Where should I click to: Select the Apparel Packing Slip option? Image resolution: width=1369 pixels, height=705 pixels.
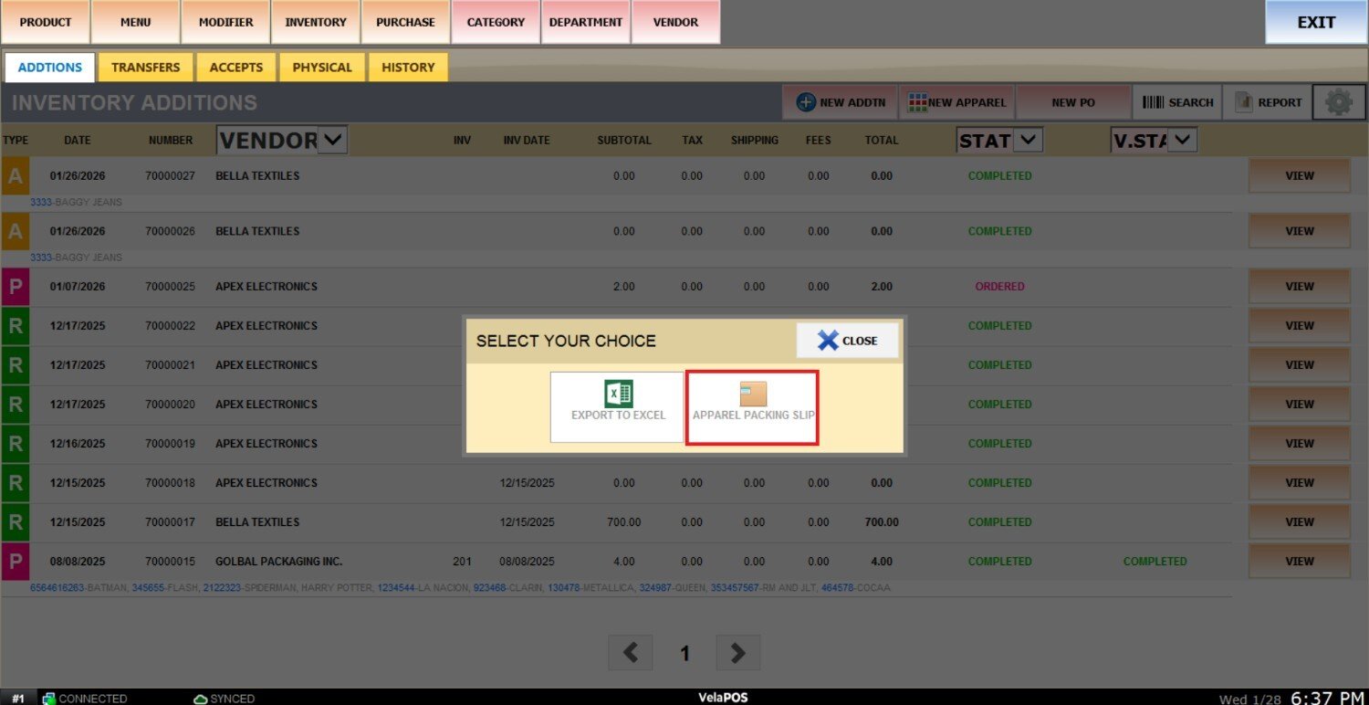point(752,407)
